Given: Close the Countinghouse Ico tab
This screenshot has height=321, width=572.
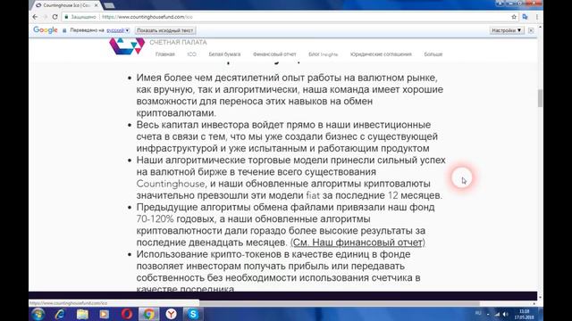Looking at the screenshot, I should point(96,5).
